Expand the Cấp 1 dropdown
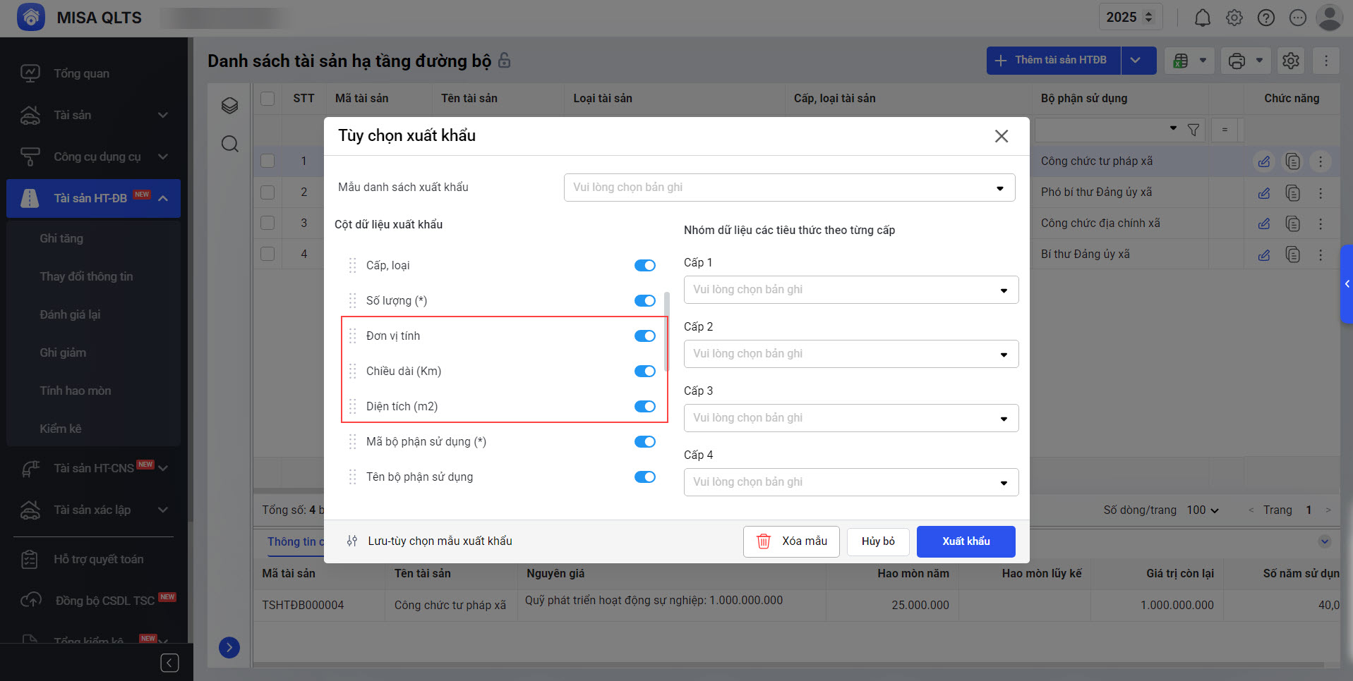This screenshot has height=681, width=1353. (850, 290)
